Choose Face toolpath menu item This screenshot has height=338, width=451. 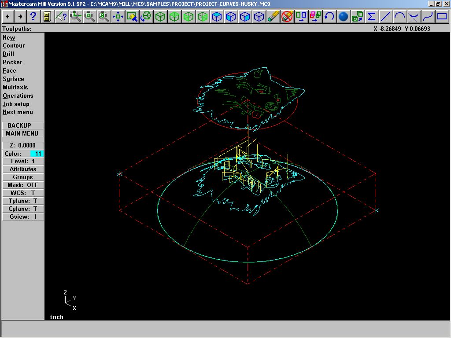tap(10, 71)
